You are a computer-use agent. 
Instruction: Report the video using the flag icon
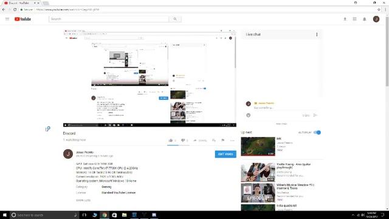coord(223,141)
